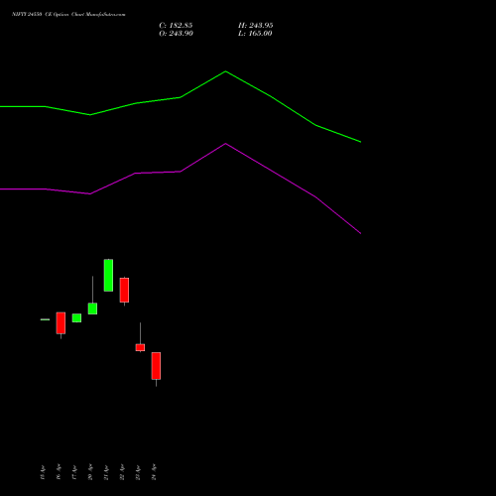Click the 17 Apr date axis label
Screen dimensions: 496x496
tap(74, 472)
